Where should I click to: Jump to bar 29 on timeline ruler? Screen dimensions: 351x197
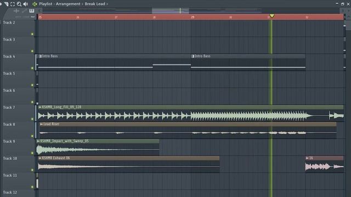(x=193, y=17)
